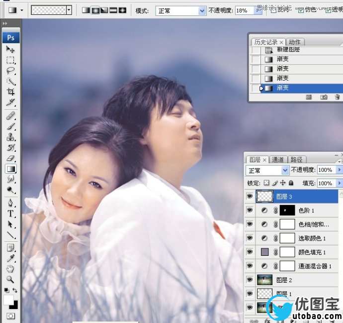This screenshot has width=343, height=323.
Task: Choose angle gradient type
Action: (104, 10)
